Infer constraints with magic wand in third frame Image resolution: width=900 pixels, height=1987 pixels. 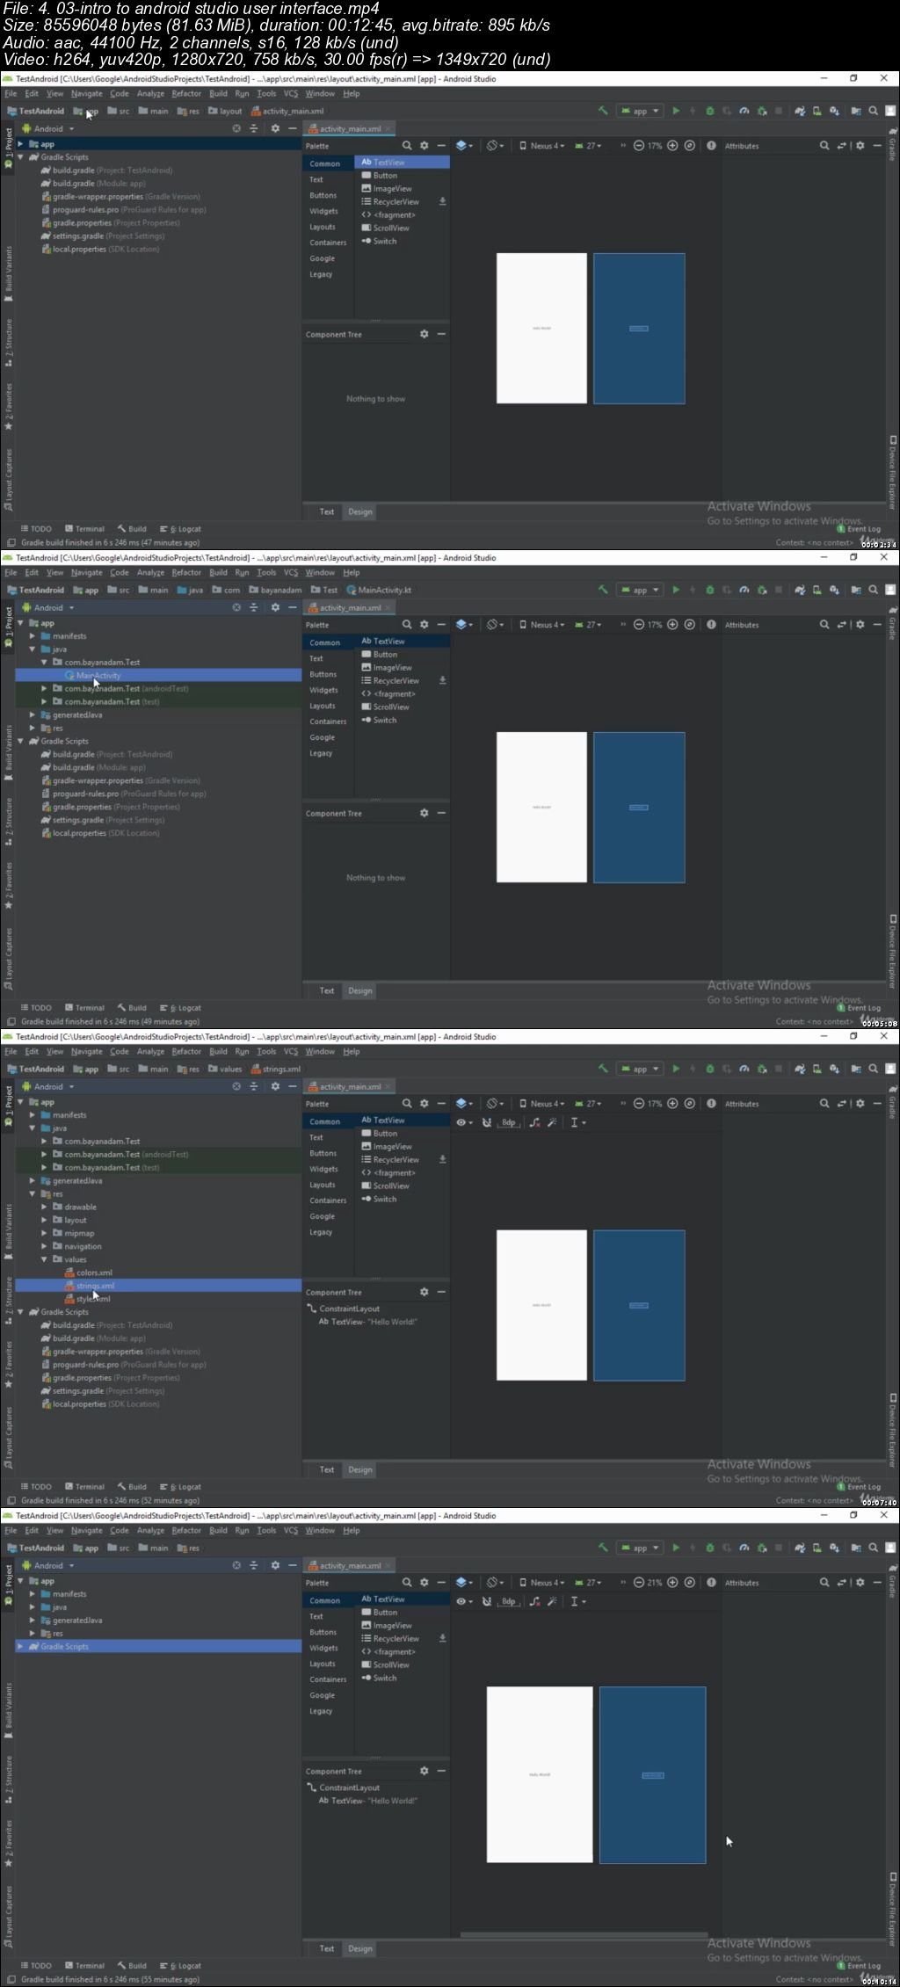tap(552, 1122)
